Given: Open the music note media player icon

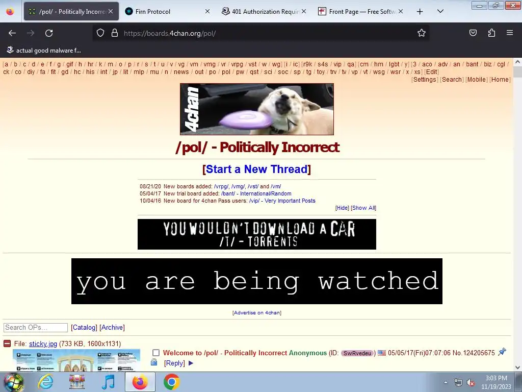Looking at the screenshot, I should coord(108,382).
